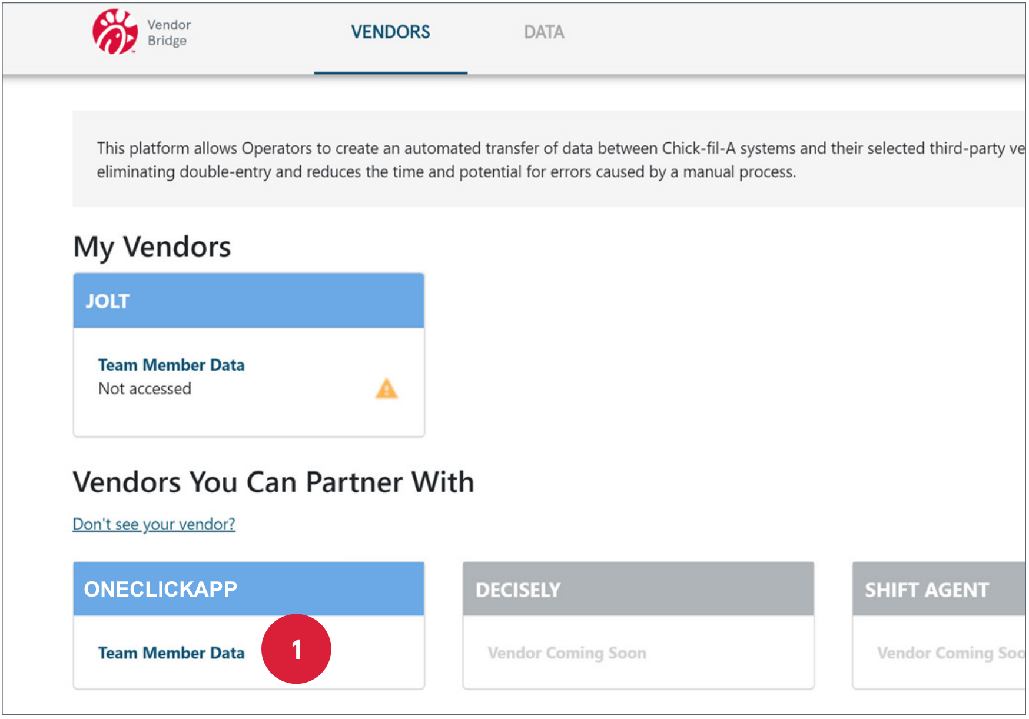The image size is (1029, 719).
Task: Click the ONECLICKAPP card blue header
Action: 248,589
